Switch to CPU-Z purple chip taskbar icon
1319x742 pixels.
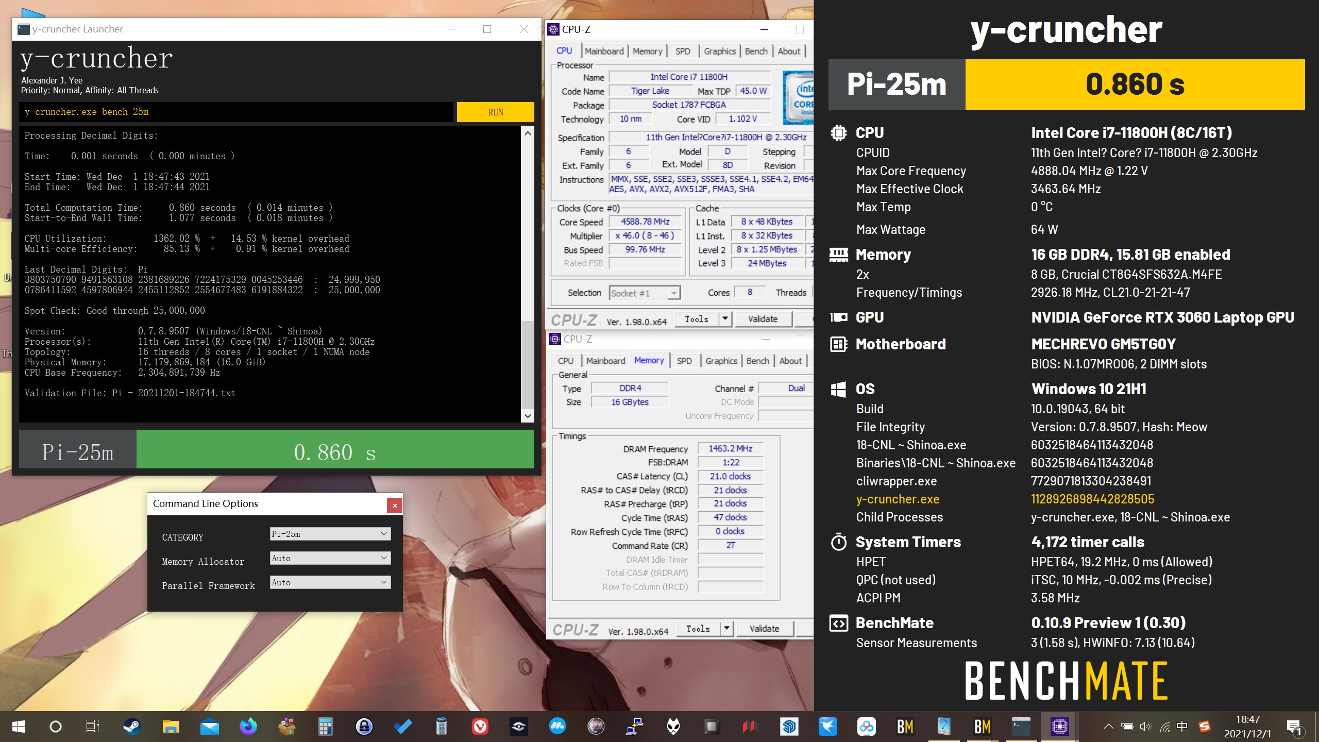pos(1060,727)
